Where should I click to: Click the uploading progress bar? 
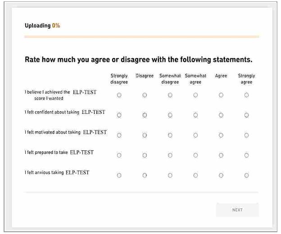[x=141, y=36]
